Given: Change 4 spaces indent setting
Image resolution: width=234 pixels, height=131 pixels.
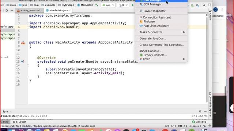Looking at the screenshot, I should click(x=195, y=126).
